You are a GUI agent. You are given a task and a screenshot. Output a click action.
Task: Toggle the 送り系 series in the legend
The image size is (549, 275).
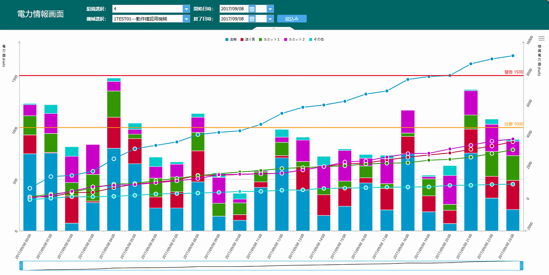248,39
